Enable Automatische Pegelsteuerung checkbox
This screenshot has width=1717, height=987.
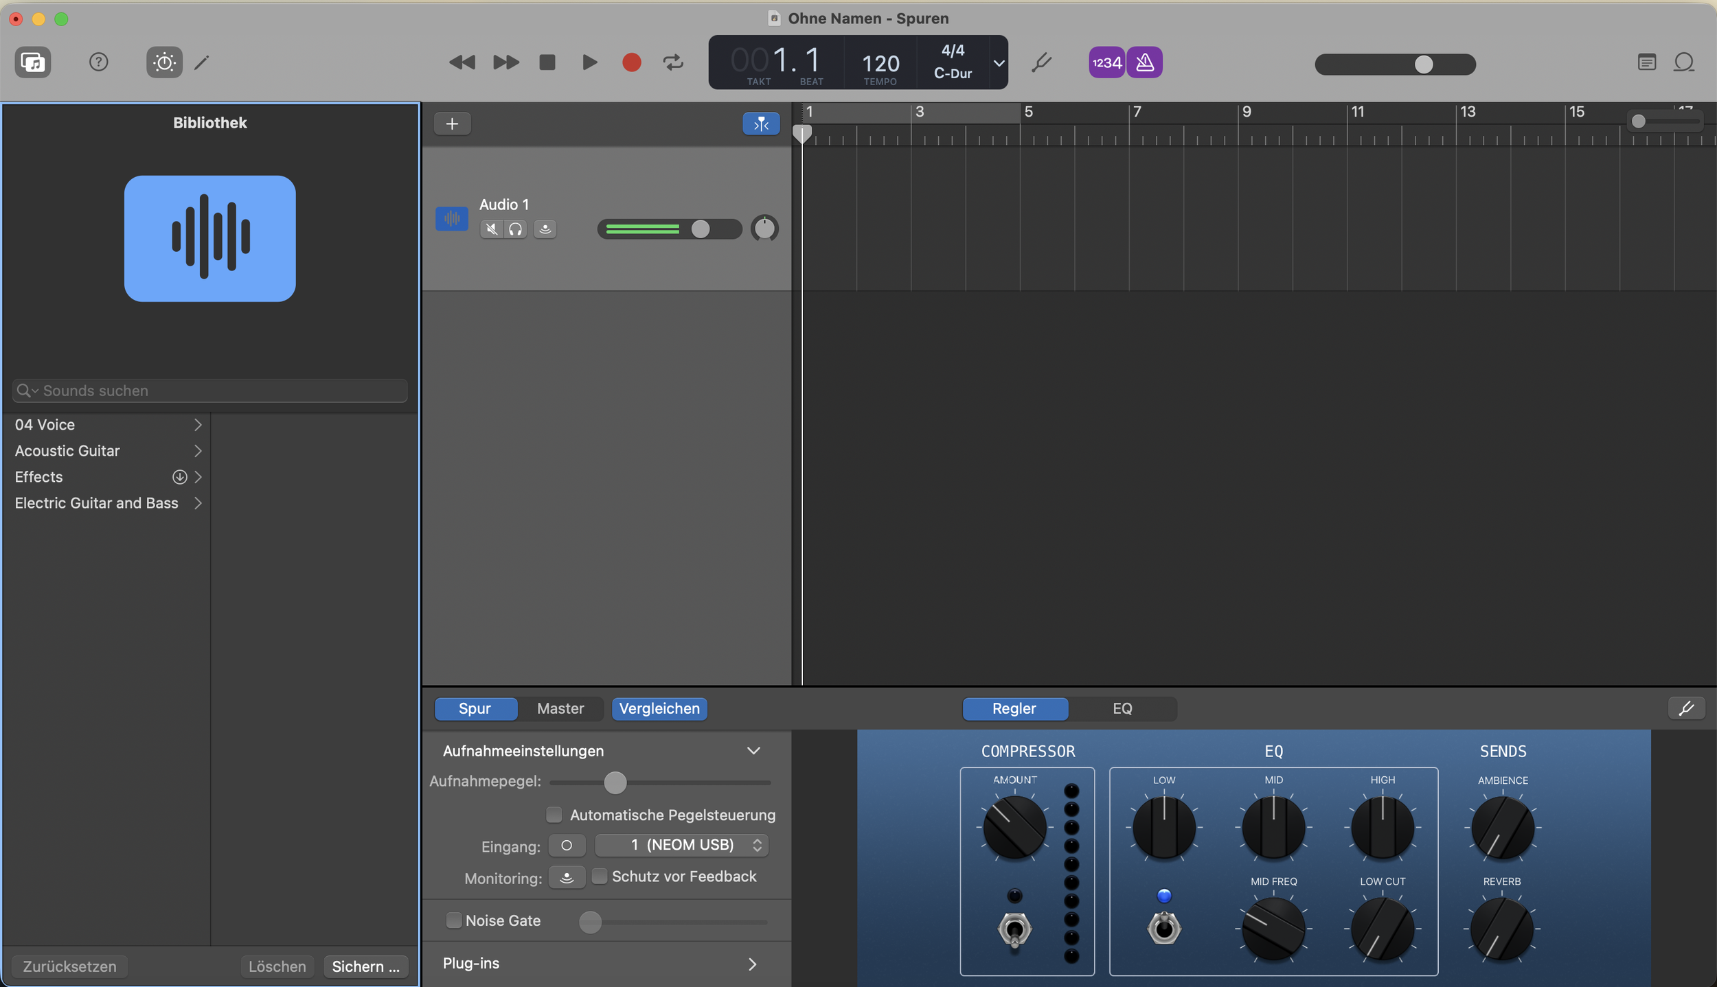coord(554,815)
